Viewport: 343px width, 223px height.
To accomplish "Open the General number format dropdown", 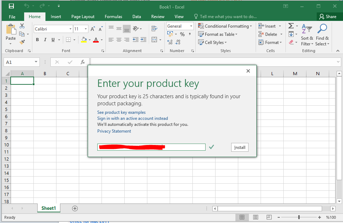I will 191,26.
